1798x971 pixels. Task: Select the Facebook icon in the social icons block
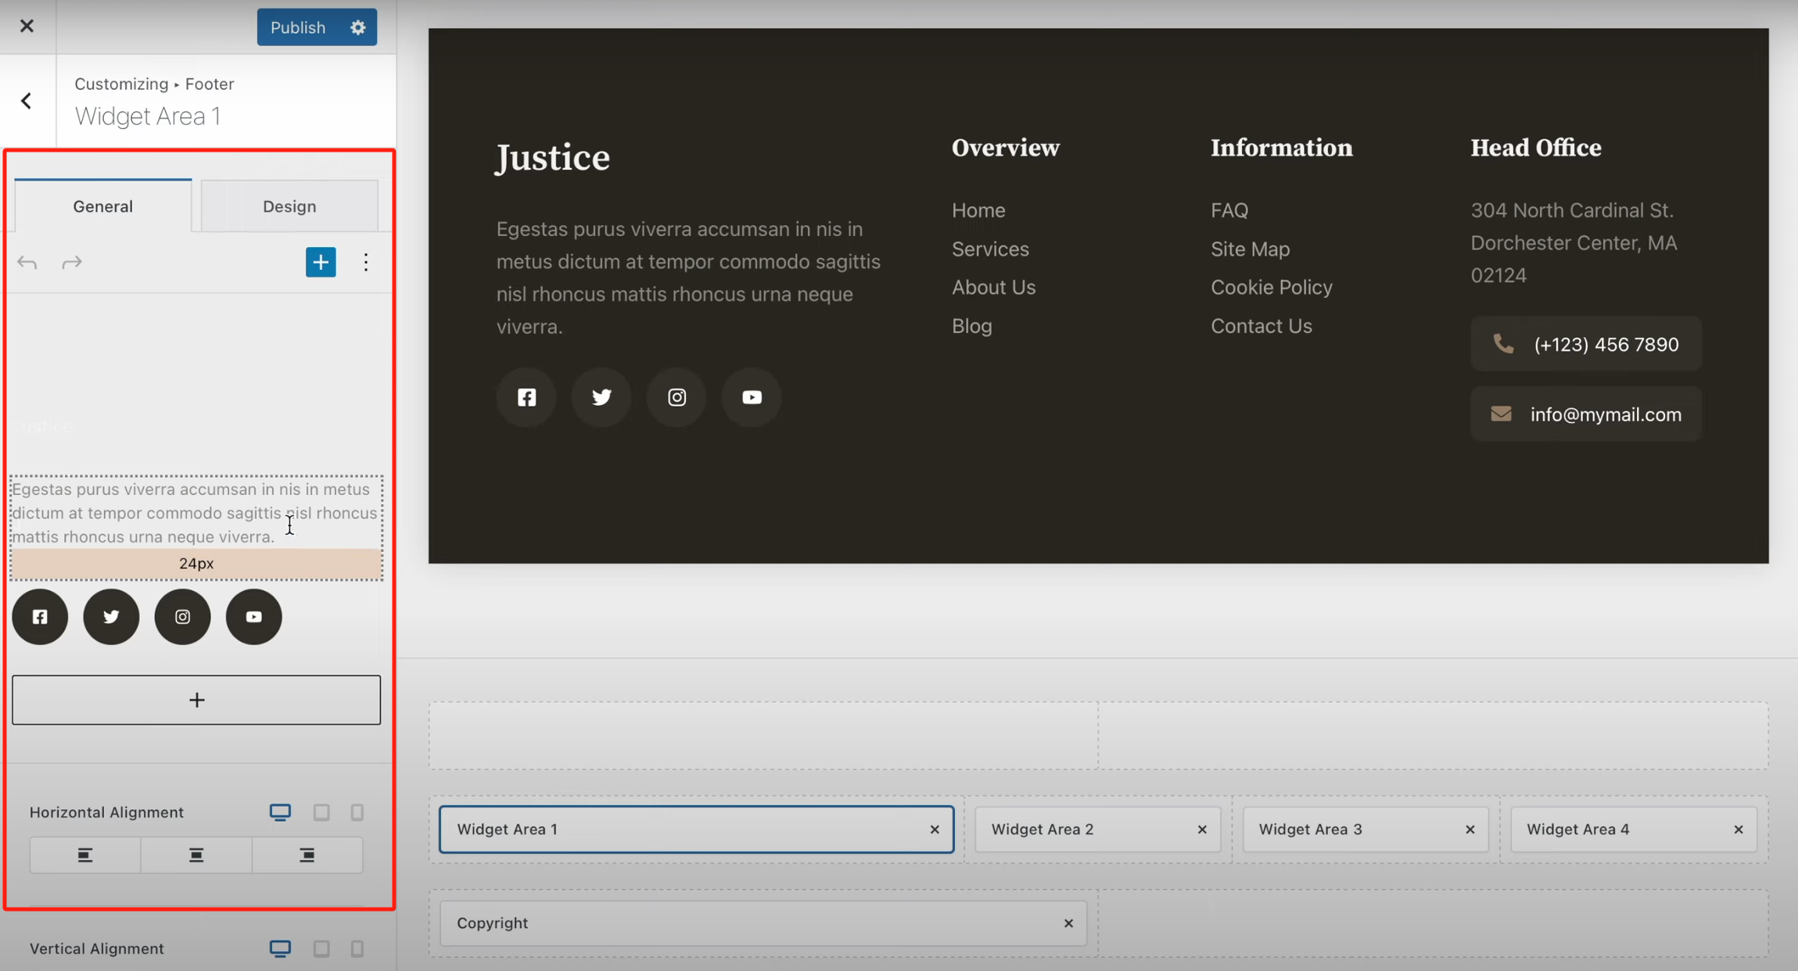(x=39, y=617)
